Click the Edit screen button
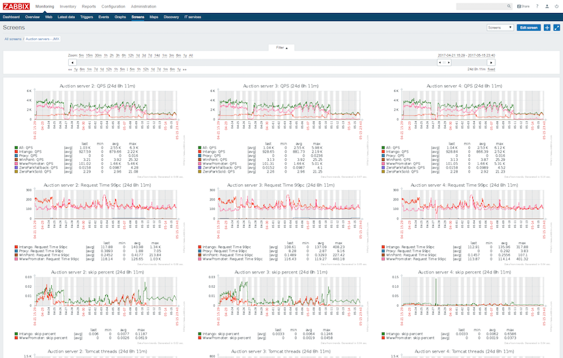Viewport: 563px width, 358px height. click(528, 28)
